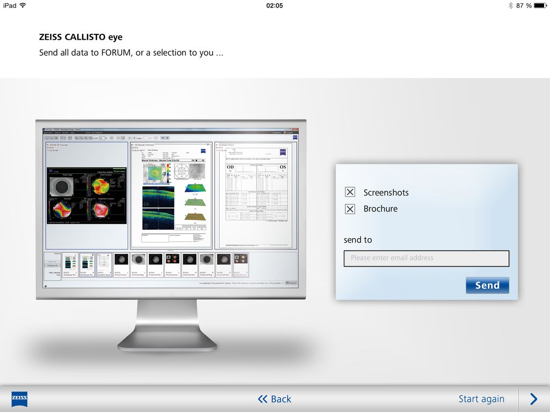Uncheck the Screenshots checkbox
The height and width of the screenshot is (412, 550).
[x=350, y=192]
